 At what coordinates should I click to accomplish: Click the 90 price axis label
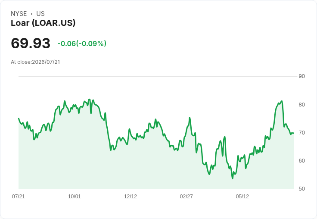point(301,76)
